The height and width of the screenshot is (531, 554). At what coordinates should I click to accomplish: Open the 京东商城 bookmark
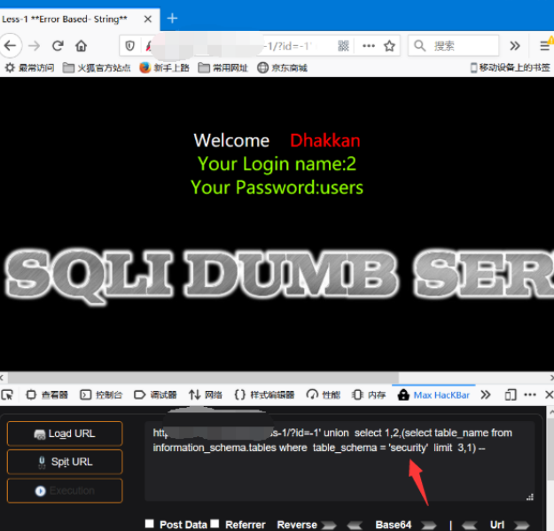pyautogui.click(x=282, y=67)
